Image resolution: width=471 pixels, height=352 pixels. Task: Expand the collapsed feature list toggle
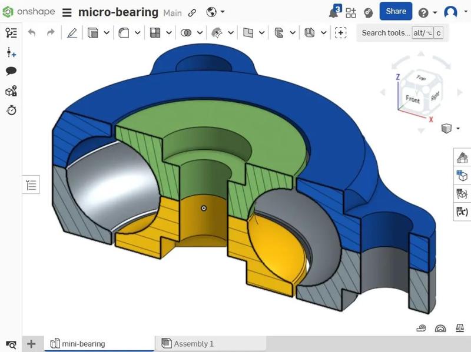coord(31,185)
